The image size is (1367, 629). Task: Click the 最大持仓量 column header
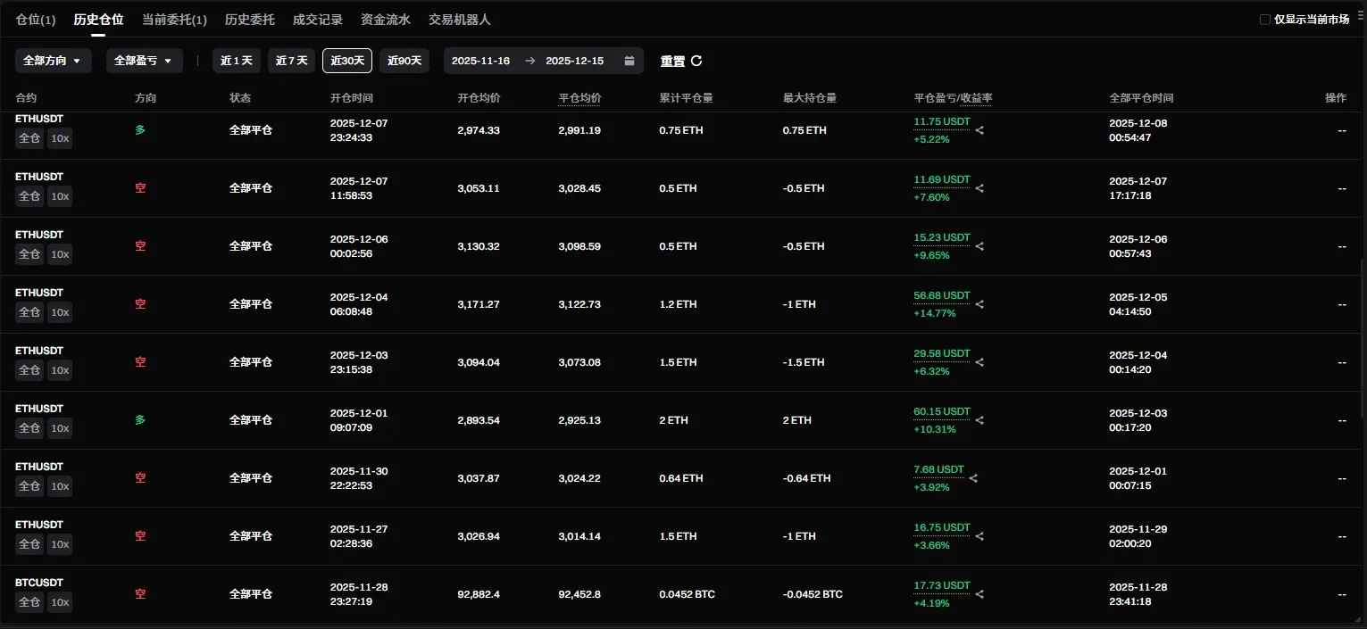click(x=810, y=98)
